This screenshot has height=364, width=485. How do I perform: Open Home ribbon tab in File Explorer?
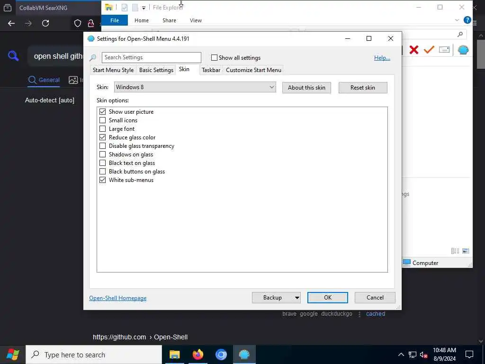tap(142, 20)
